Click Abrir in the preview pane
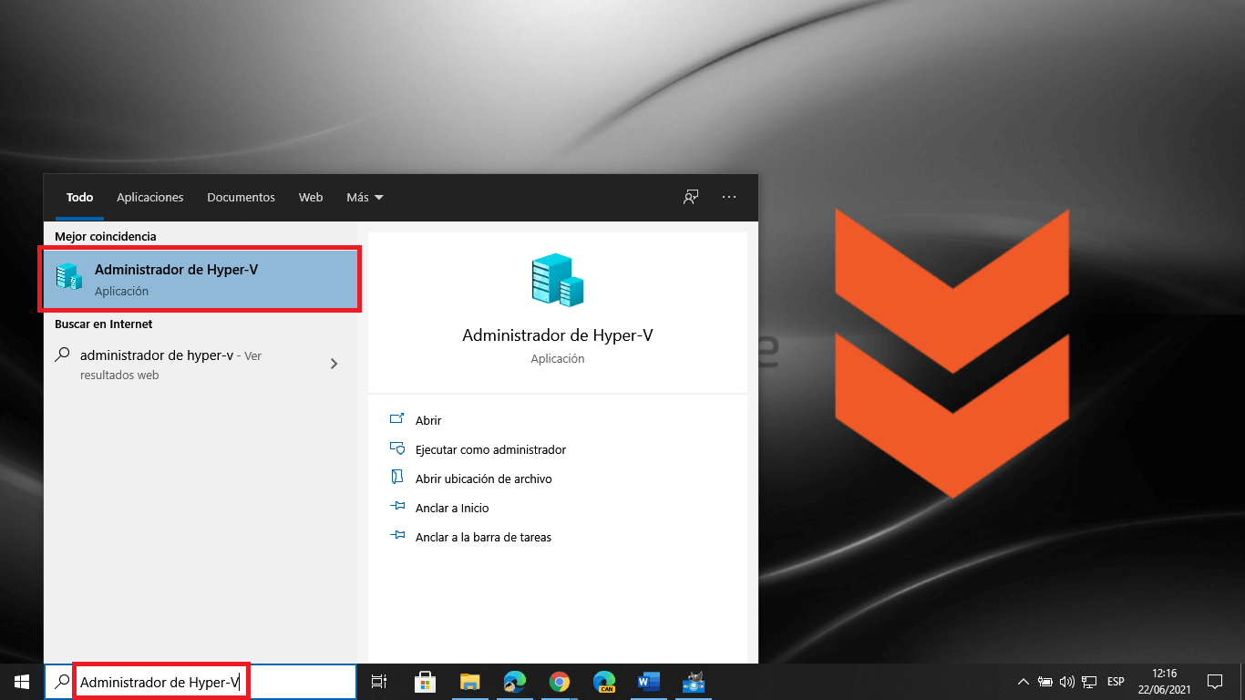Viewport: 1245px width, 700px height. [428, 420]
